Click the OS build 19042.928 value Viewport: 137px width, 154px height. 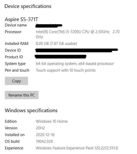pyautogui.click(x=44, y=141)
